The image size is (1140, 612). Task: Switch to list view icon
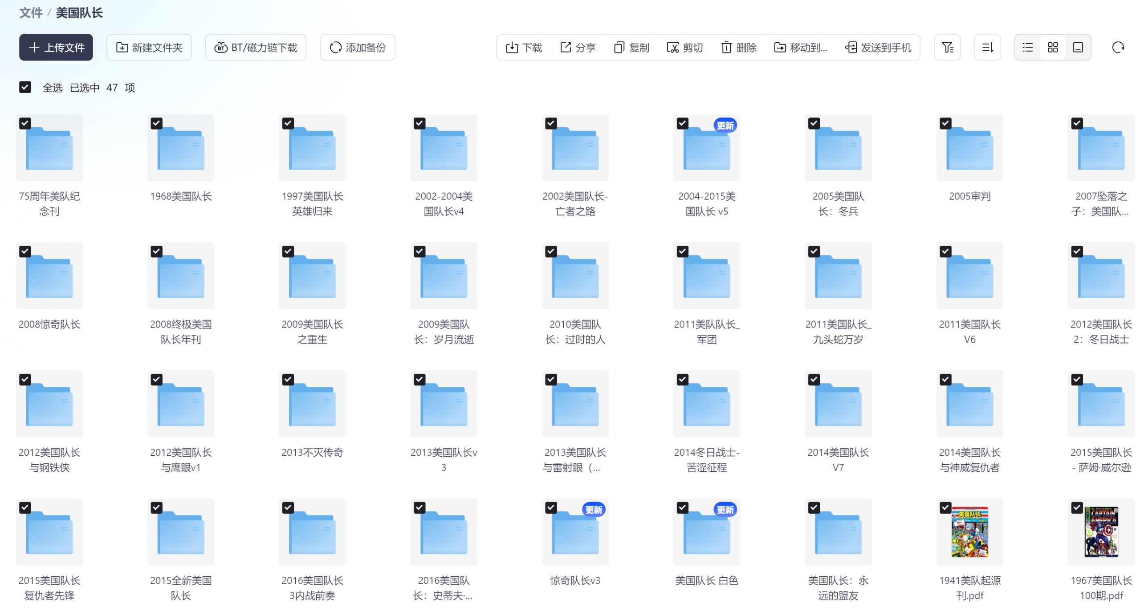[1027, 47]
